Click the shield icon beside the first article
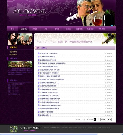 click(x=39, y=54)
